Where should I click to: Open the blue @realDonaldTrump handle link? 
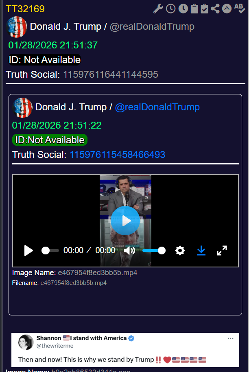click(x=157, y=107)
